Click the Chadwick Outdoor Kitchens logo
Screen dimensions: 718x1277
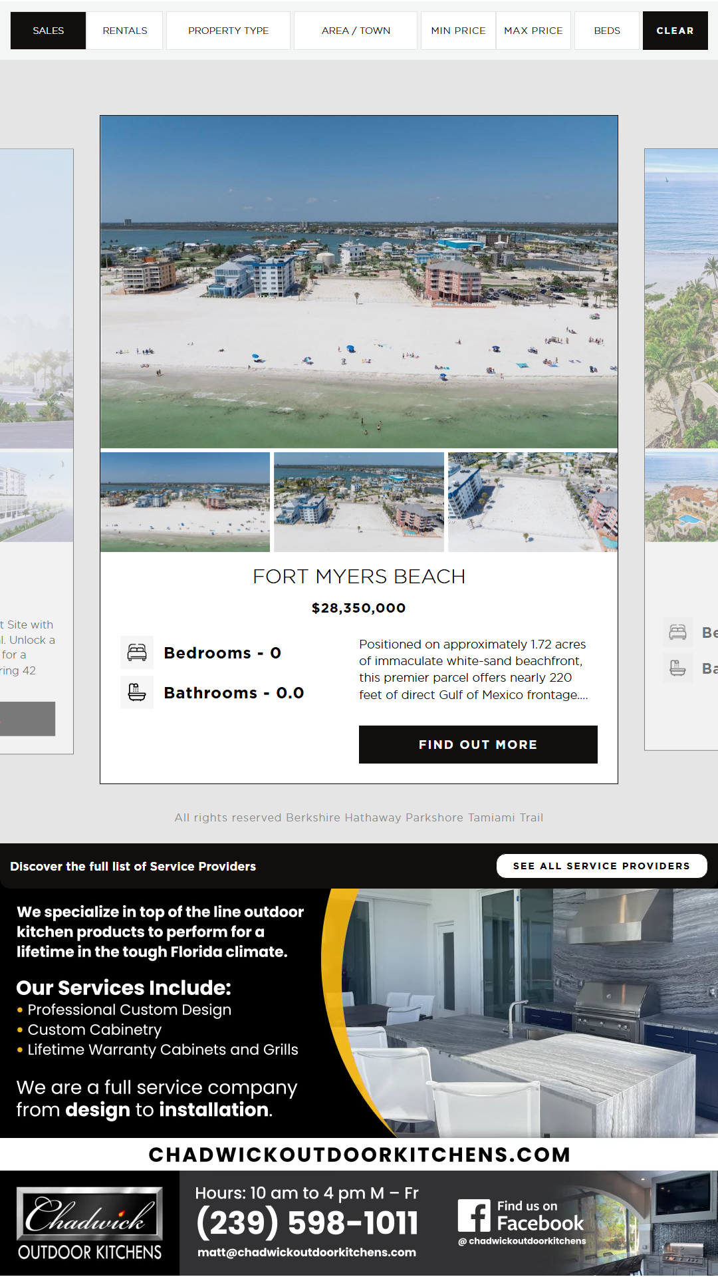(x=90, y=1224)
